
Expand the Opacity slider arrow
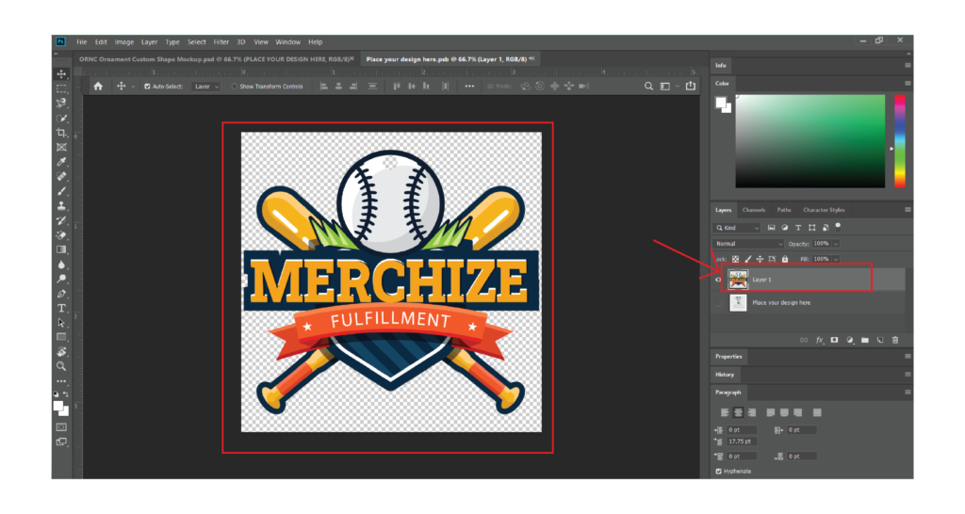(x=836, y=244)
